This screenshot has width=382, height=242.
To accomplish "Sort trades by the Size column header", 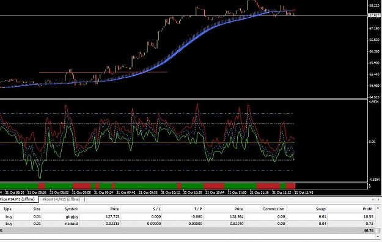I will [x=37, y=209].
